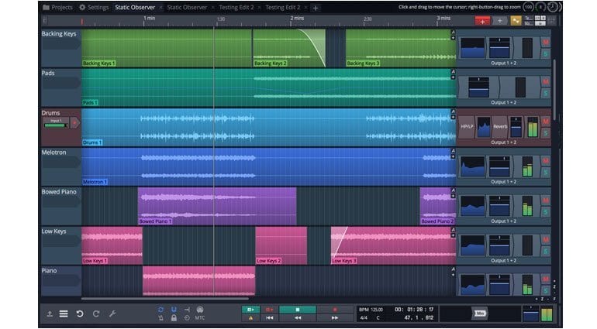The height and width of the screenshot is (329, 597).
Task: Open Low Keys Output 1 + 2 selector
Action: 503,261
